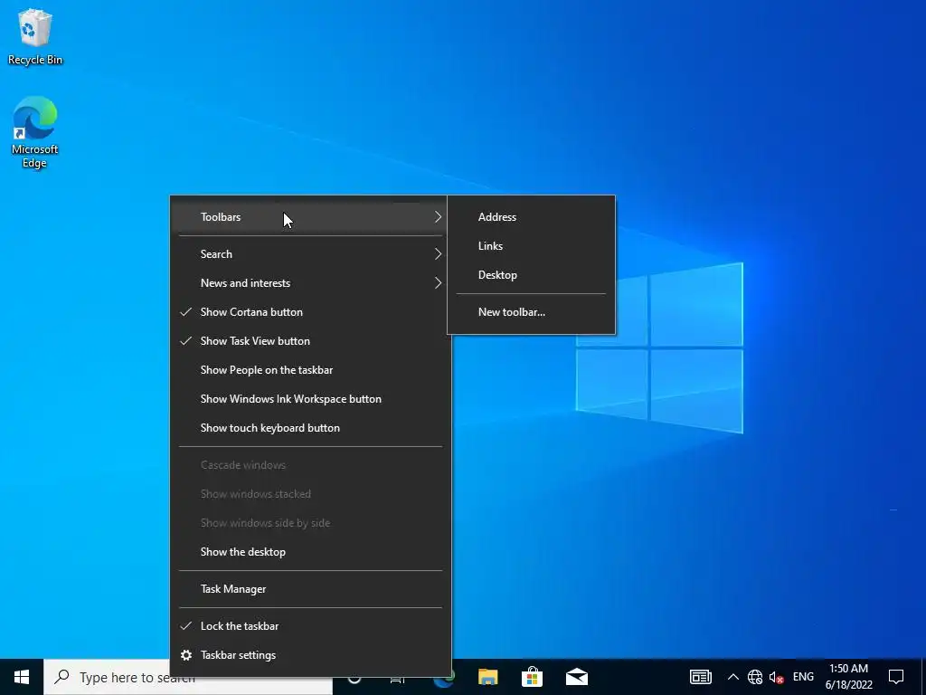Image resolution: width=926 pixels, height=695 pixels.
Task: Select the Search menu item label
Action: tap(216, 254)
